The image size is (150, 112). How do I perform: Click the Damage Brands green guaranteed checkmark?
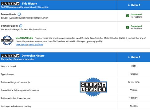tap(128, 16)
